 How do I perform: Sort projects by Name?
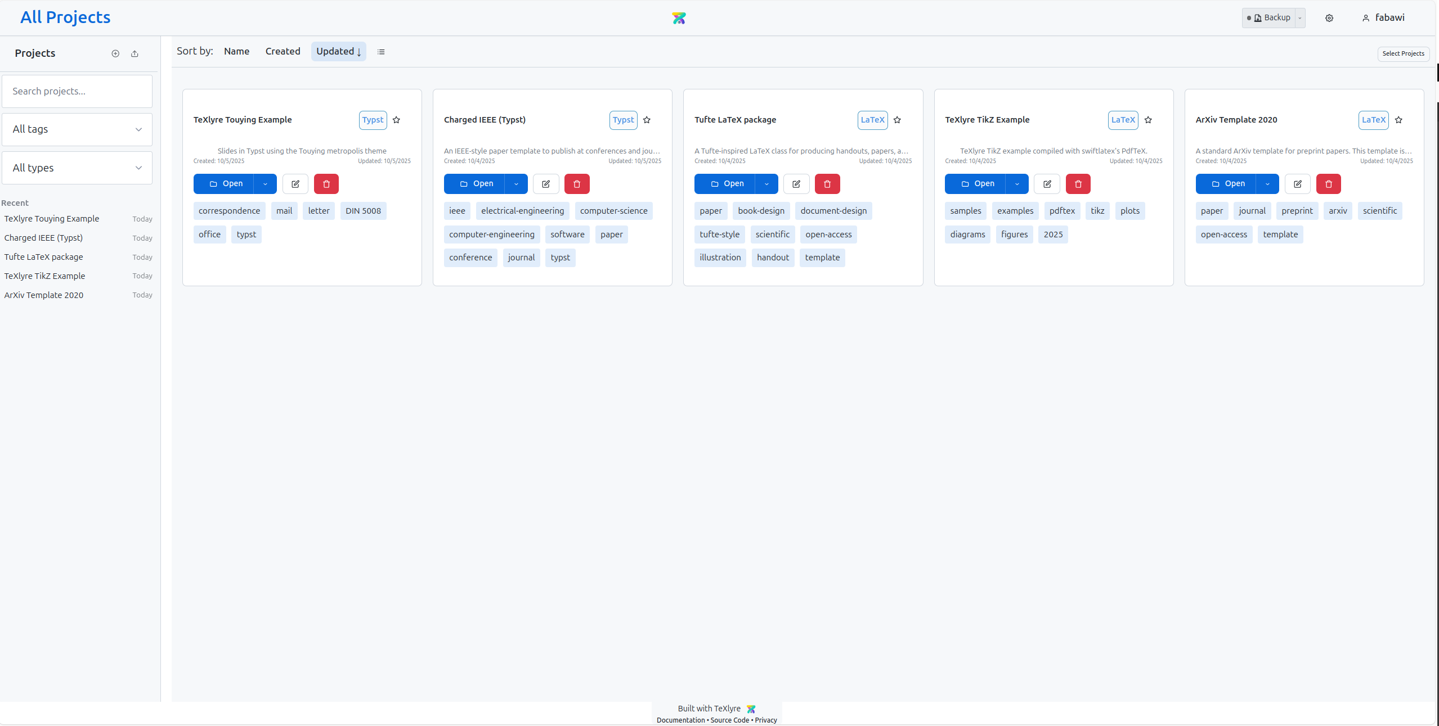pyautogui.click(x=236, y=51)
